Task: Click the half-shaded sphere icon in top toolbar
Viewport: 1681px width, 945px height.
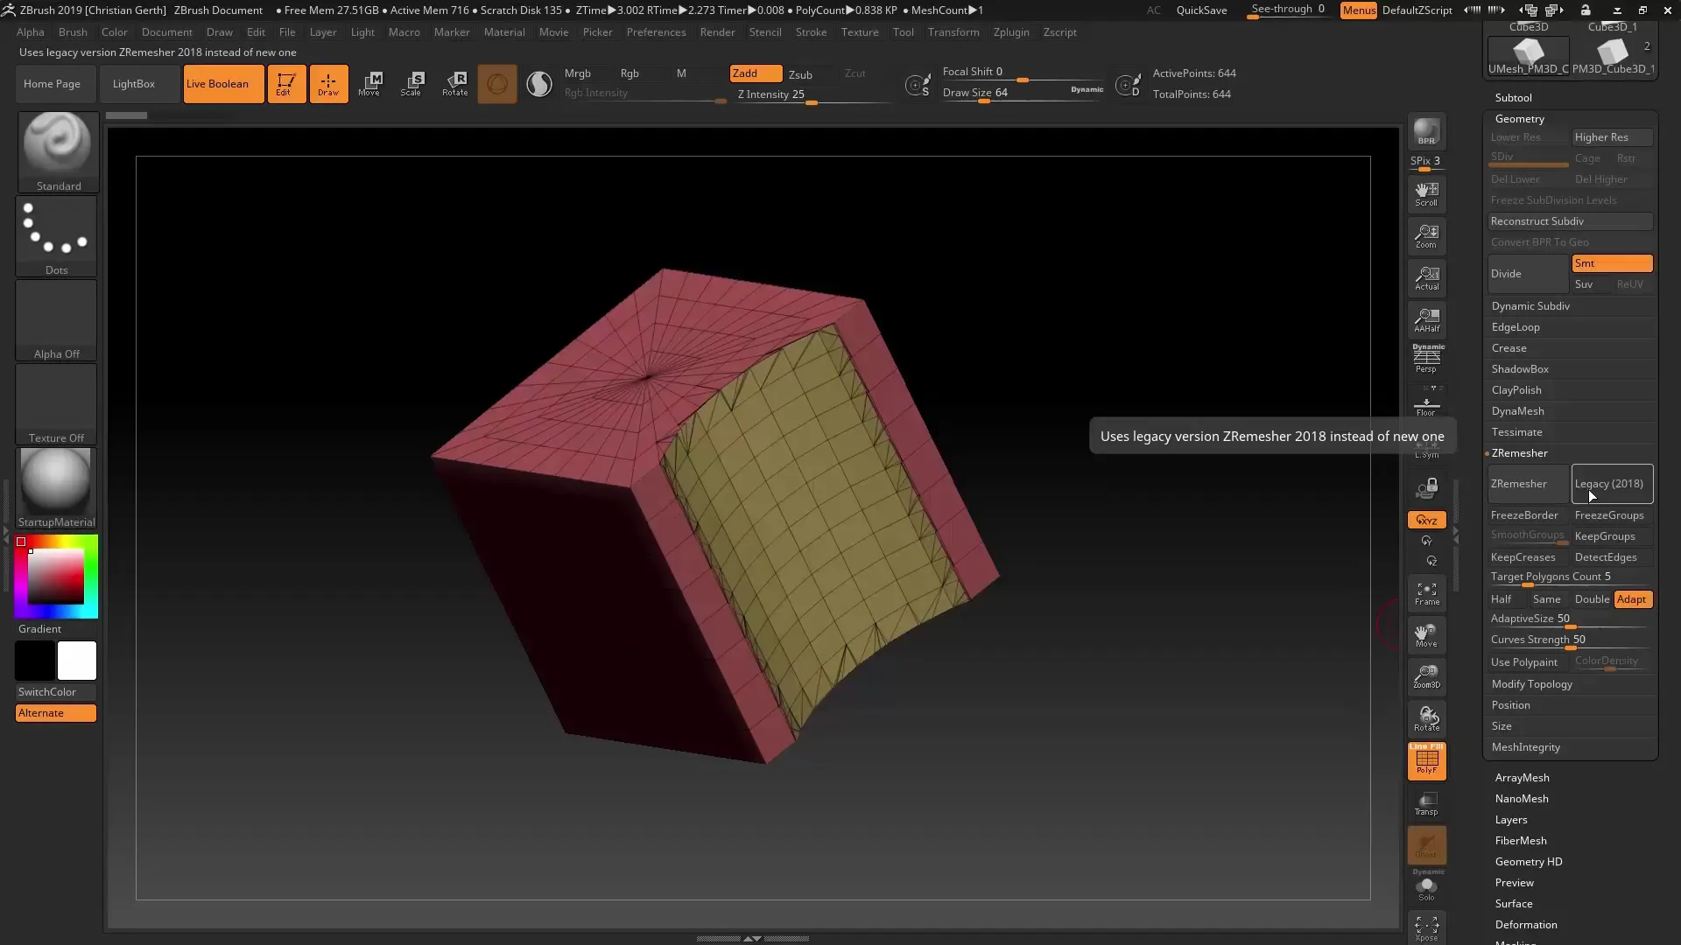Action: [x=538, y=84]
